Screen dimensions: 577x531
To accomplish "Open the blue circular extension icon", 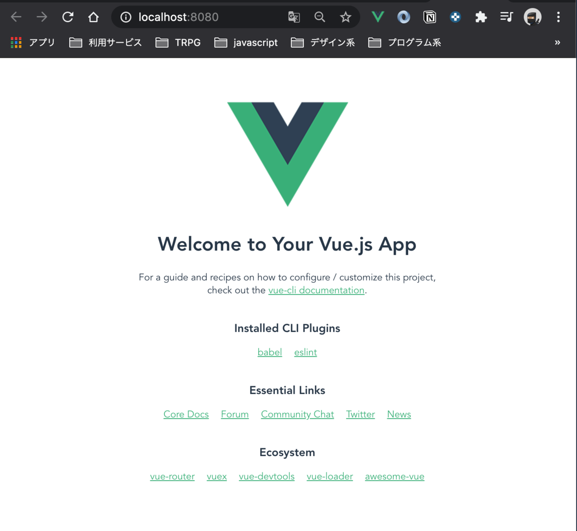I will tap(404, 17).
